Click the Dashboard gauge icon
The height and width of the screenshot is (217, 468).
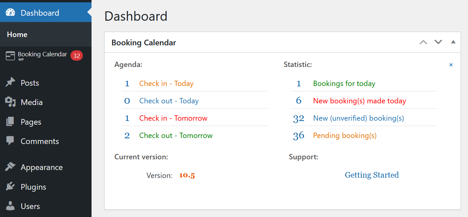(10, 13)
